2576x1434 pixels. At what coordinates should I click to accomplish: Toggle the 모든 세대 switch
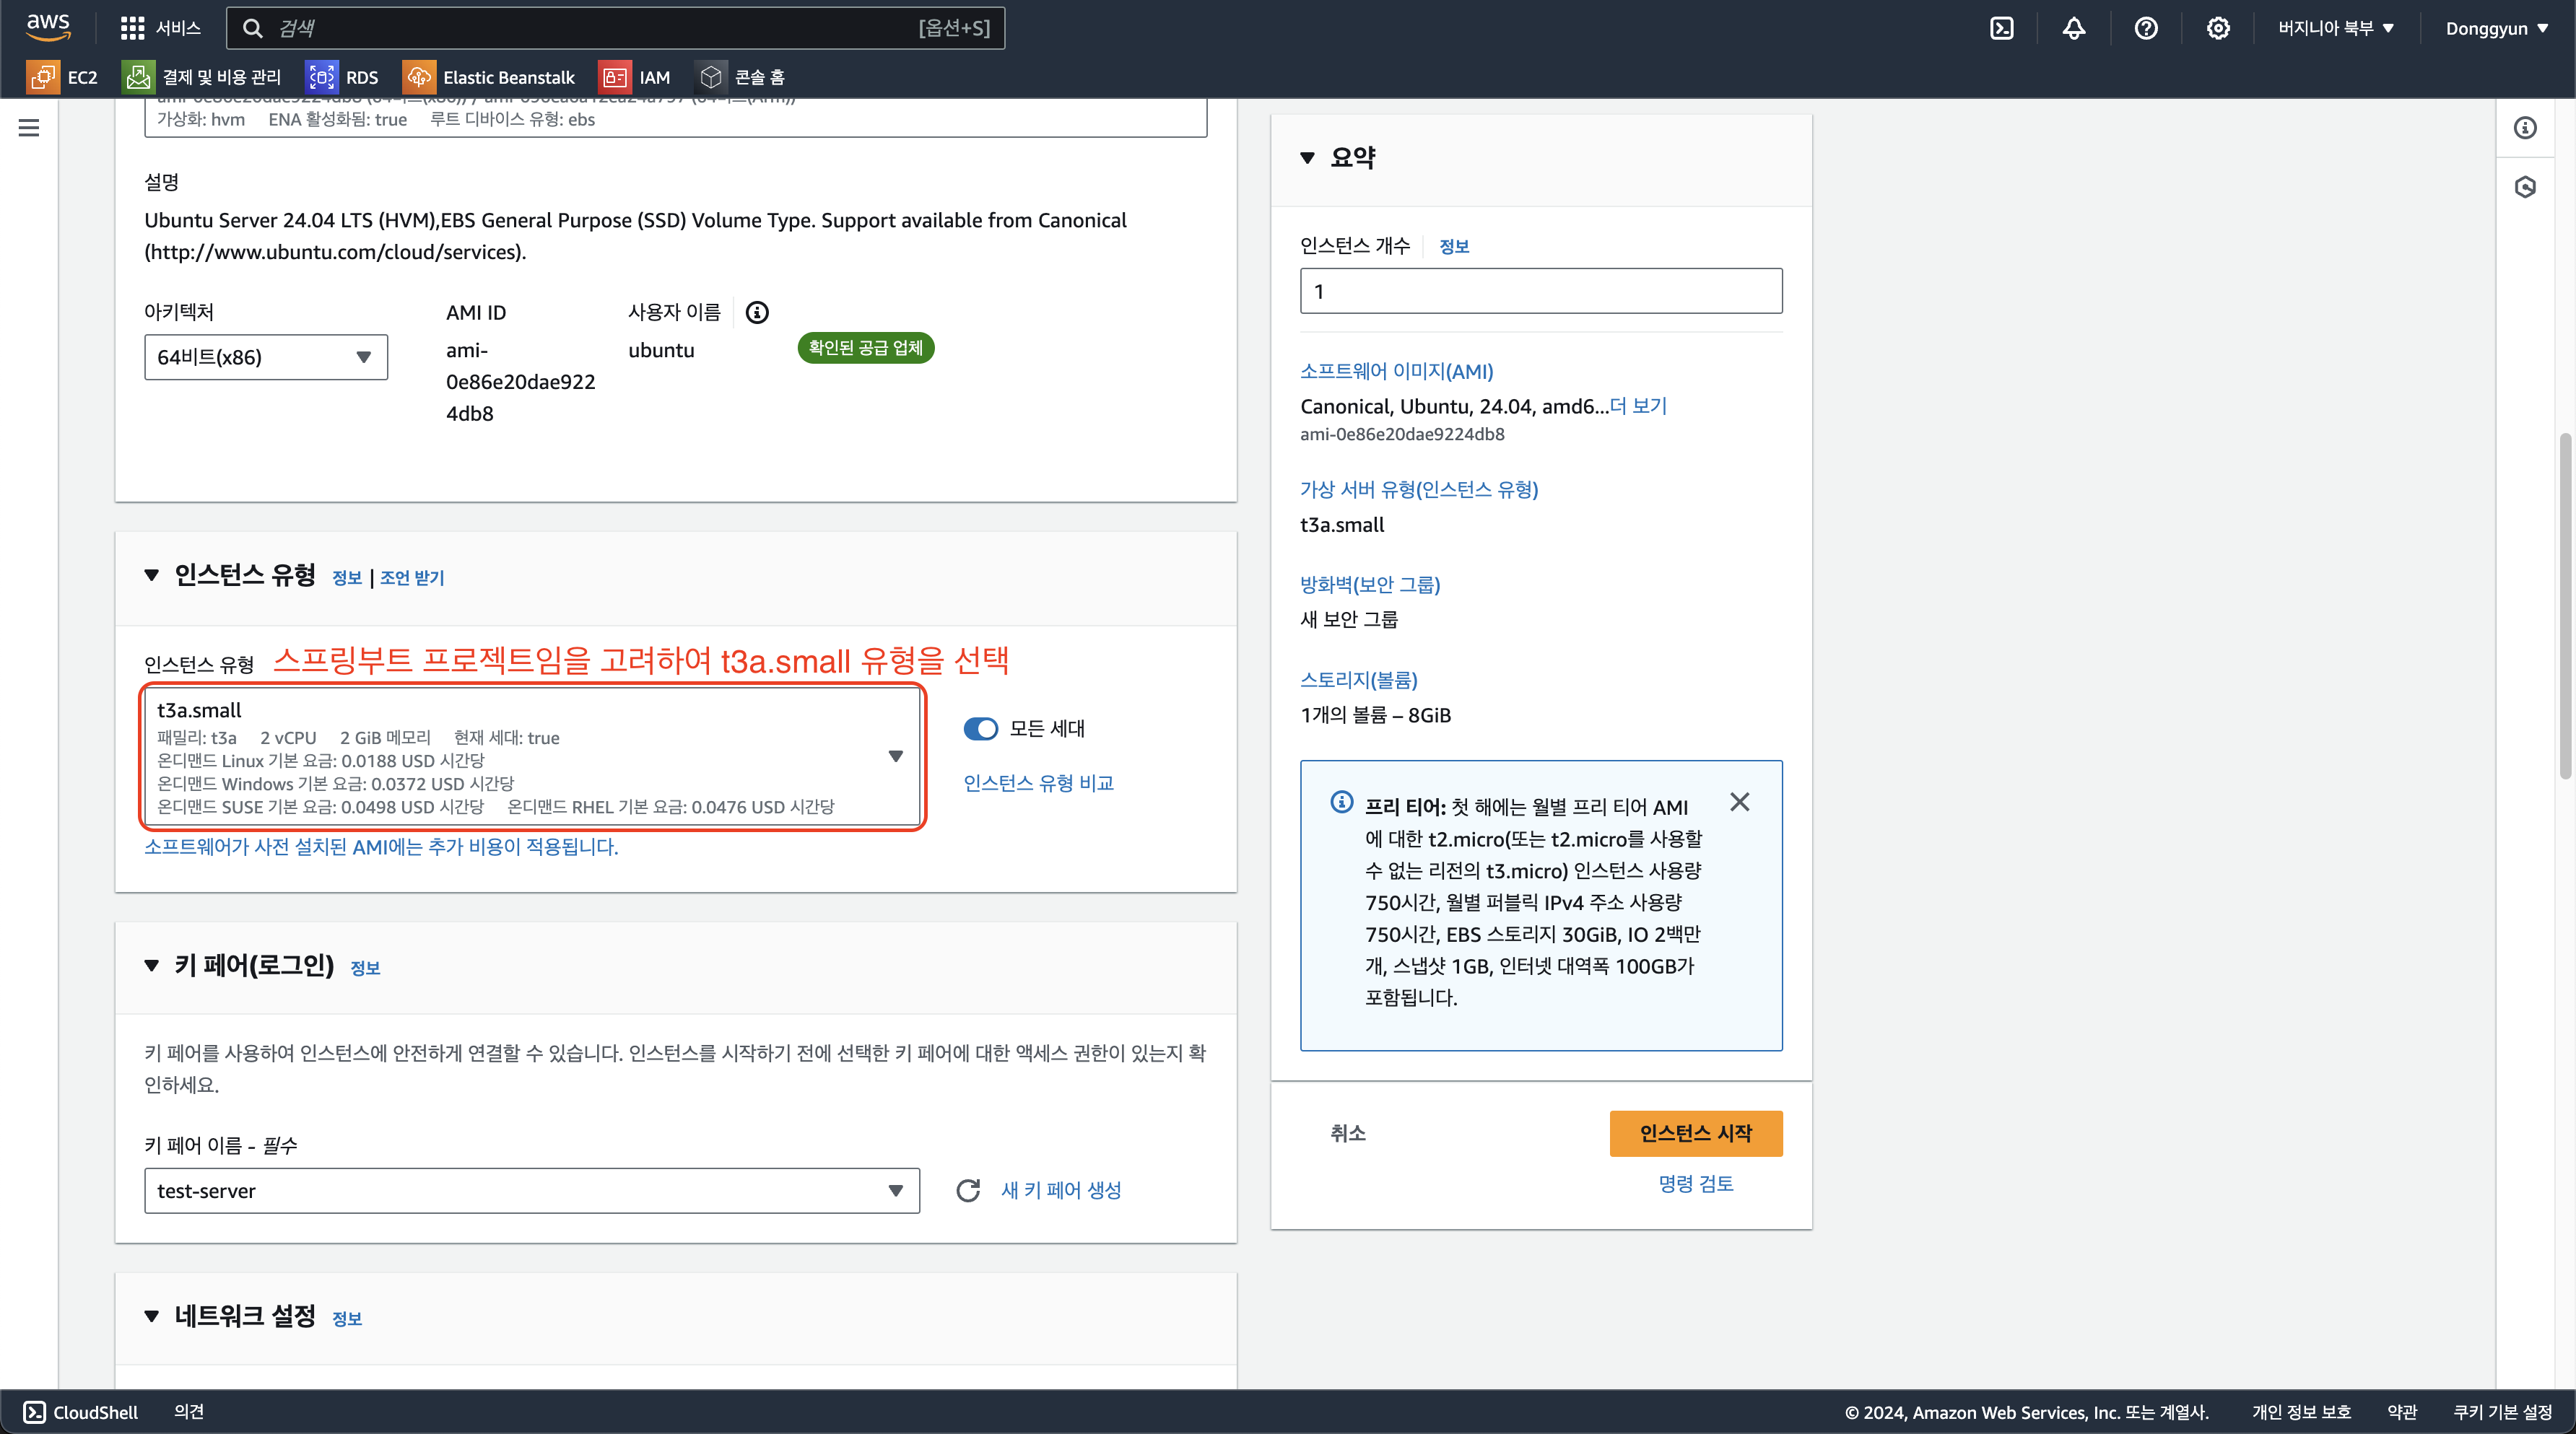coord(980,728)
